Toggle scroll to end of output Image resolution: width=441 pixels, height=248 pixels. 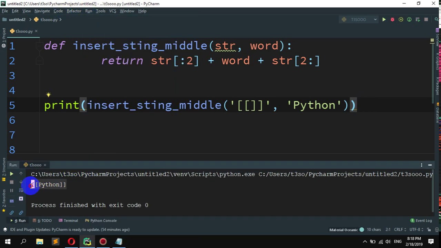[21, 199]
